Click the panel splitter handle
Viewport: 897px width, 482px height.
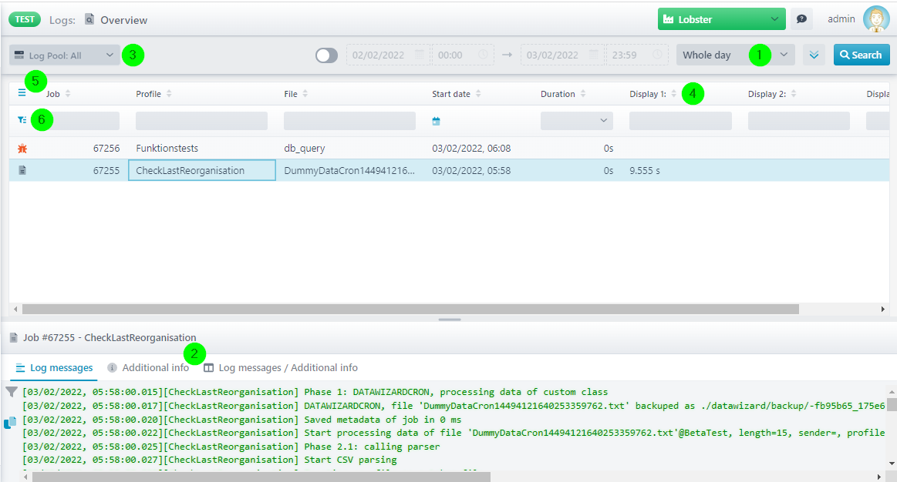(x=450, y=320)
